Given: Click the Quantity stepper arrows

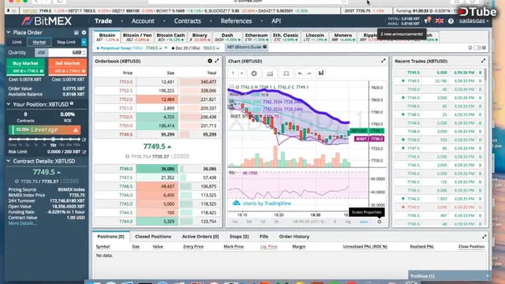Looking at the screenshot, I should tap(84, 53).
